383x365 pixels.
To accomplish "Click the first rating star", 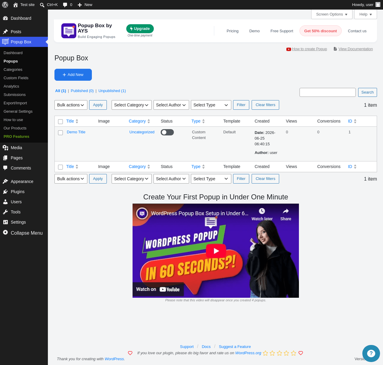I will coord(265,353).
